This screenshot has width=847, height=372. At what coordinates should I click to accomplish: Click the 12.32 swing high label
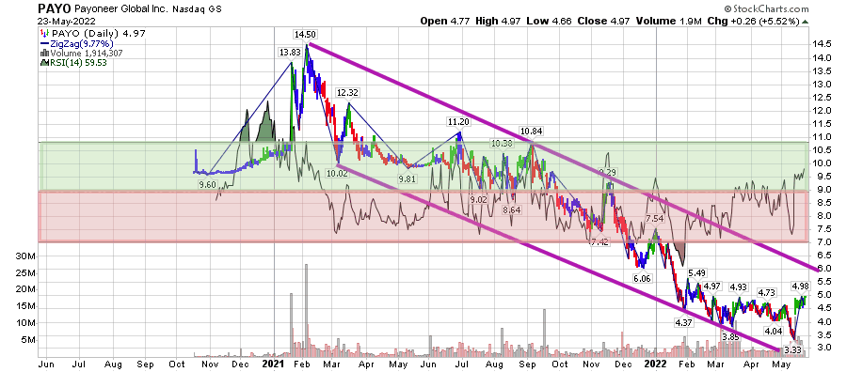click(x=347, y=93)
